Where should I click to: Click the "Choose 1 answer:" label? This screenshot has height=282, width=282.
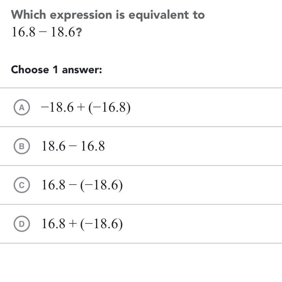click(x=57, y=70)
